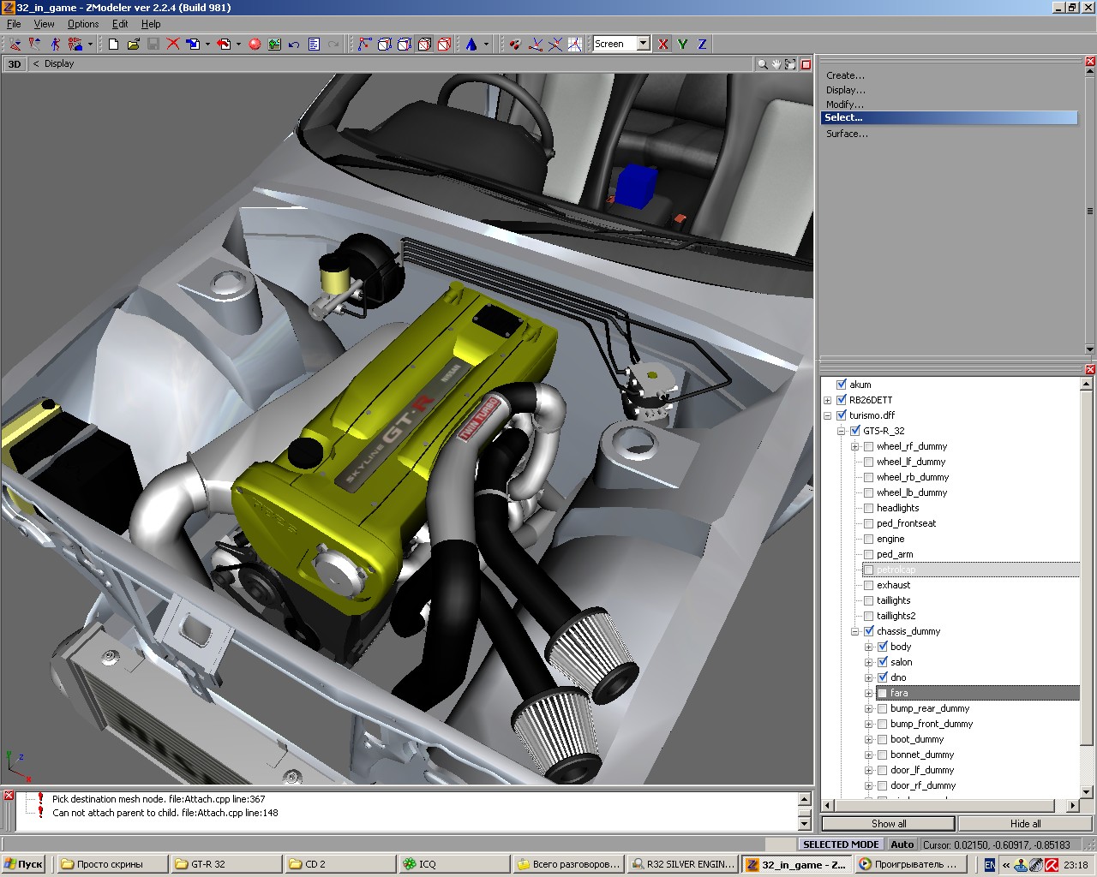Image resolution: width=1097 pixels, height=877 pixels.
Task: Open the materials editor red sphere icon
Action: [255, 44]
